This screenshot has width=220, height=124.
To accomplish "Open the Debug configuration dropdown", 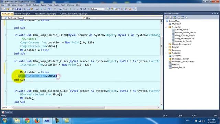I will pos(104,9).
